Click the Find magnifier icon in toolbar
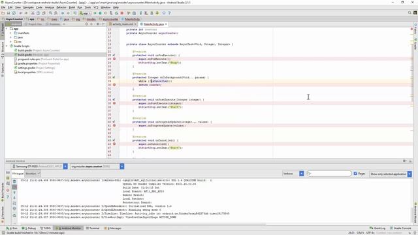The image size is (418, 235). coord(50,13)
